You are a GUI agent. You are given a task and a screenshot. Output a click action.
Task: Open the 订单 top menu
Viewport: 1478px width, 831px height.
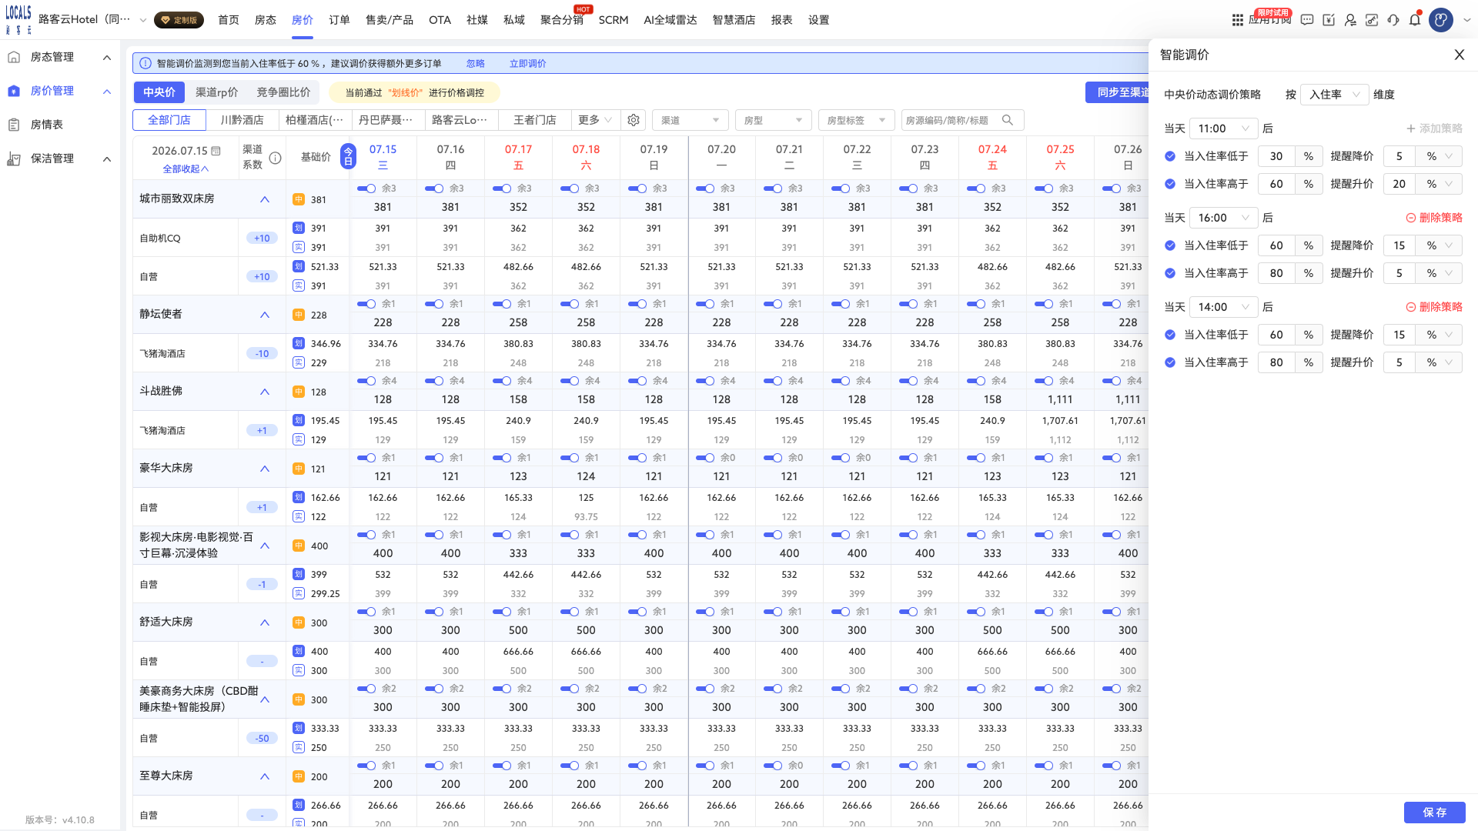(x=339, y=20)
